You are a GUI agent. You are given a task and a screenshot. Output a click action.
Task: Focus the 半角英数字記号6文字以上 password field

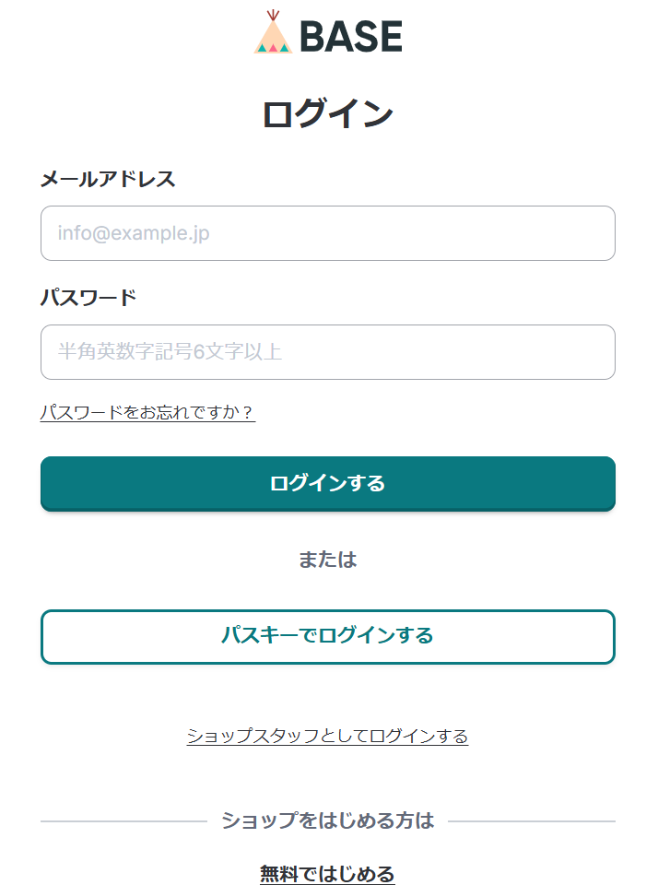coord(328,352)
